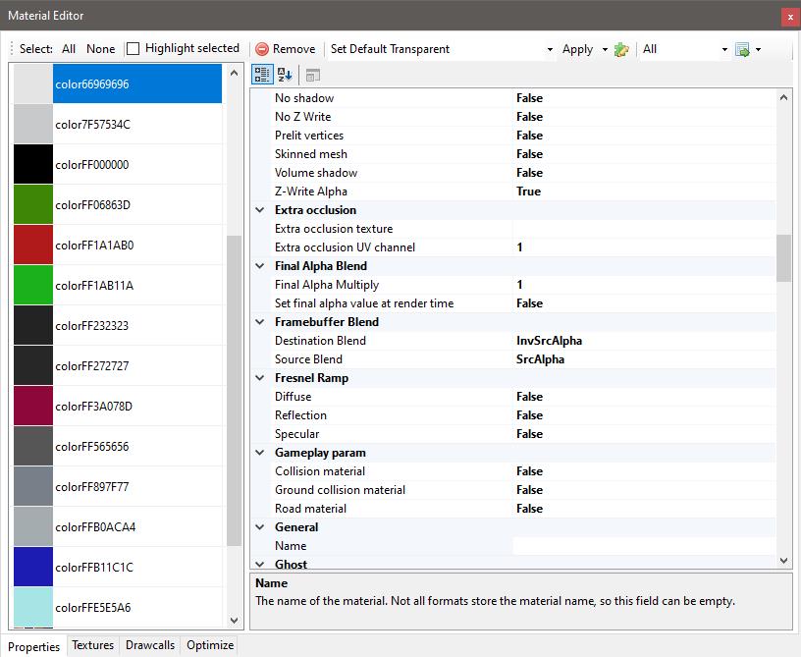This screenshot has height=657, width=801.
Task: Click the green puzzle plugin icon
Action: (x=621, y=49)
